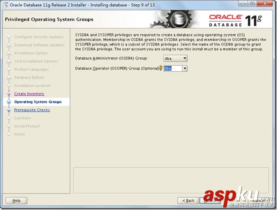Screen dimensions: 277x210
Task: Click the Product Languages step
Action: pos(31,69)
